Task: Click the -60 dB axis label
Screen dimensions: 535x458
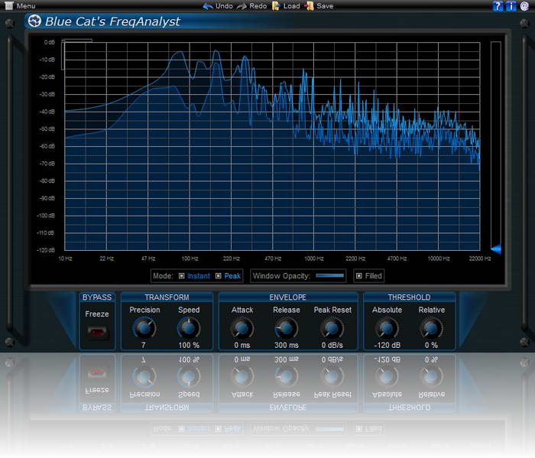Action: [x=47, y=146]
